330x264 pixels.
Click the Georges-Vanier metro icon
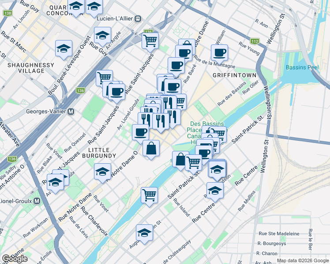click(x=71, y=112)
